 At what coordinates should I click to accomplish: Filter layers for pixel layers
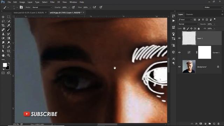pos(195,20)
